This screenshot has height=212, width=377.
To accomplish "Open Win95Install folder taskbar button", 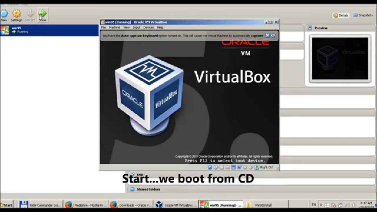I will 266,205.
